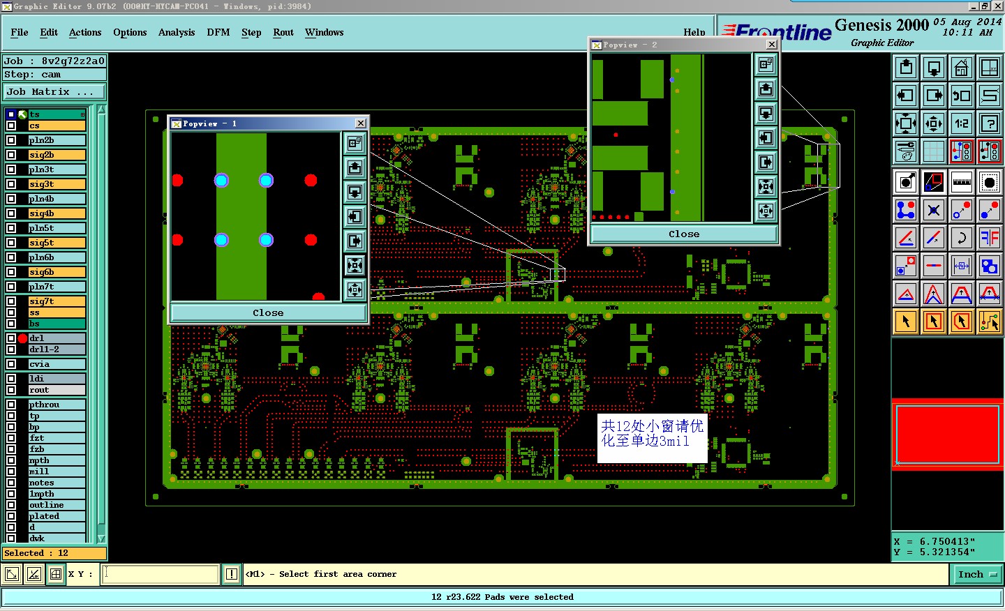Select the sig7t layer name
1005x611 pixels.
pyautogui.click(x=57, y=301)
